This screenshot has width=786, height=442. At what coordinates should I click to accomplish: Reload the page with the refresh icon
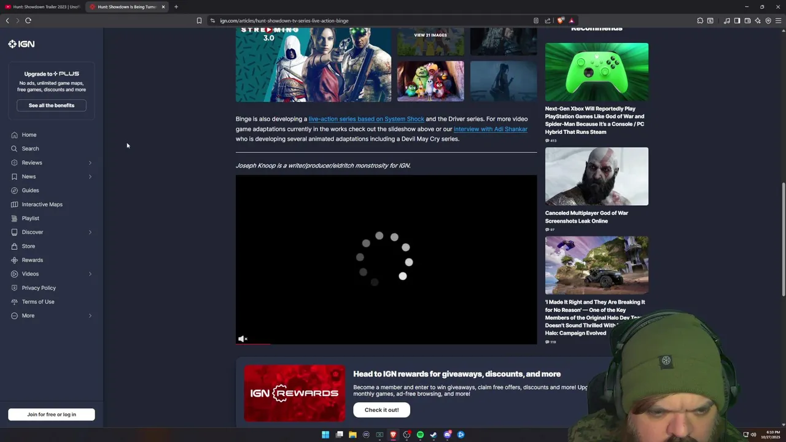(28, 20)
